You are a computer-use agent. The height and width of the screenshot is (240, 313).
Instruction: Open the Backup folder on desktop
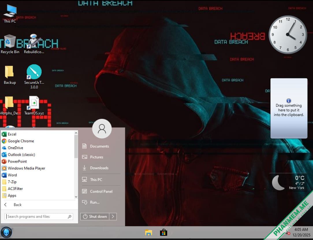[x=10, y=75]
